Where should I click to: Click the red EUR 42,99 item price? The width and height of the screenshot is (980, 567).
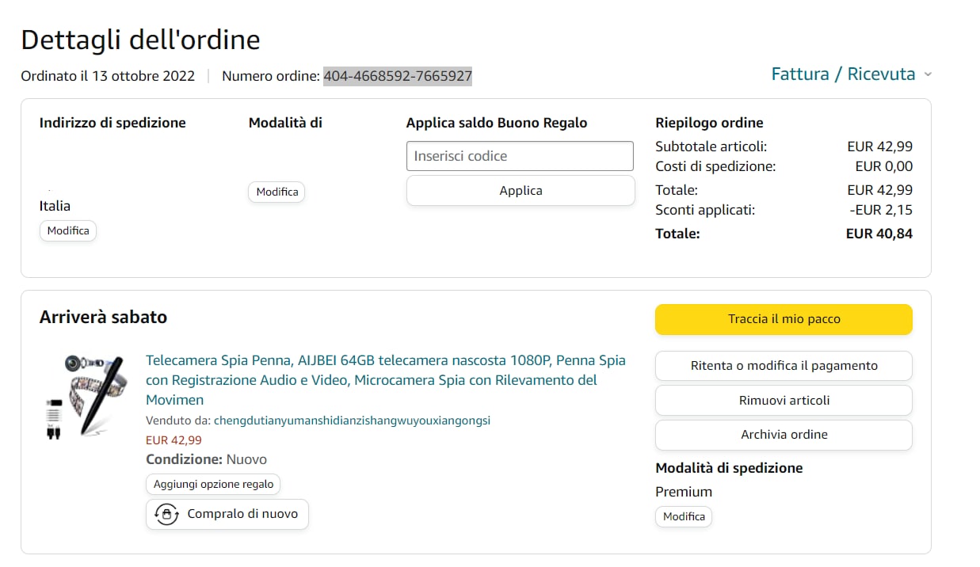[174, 440]
